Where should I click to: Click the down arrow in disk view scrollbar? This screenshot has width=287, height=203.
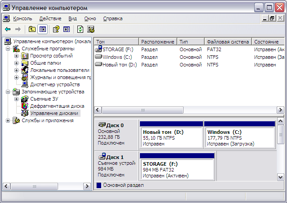[x=281, y=177]
